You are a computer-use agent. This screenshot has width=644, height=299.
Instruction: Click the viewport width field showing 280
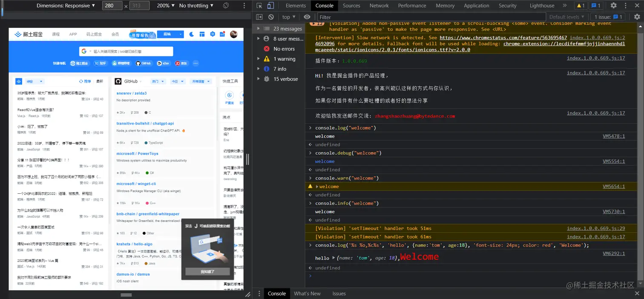(x=113, y=6)
